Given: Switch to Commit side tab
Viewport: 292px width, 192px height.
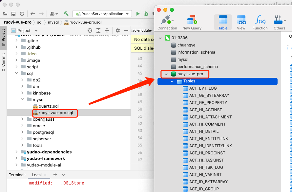Looking at the screenshot, I should point(3,62).
